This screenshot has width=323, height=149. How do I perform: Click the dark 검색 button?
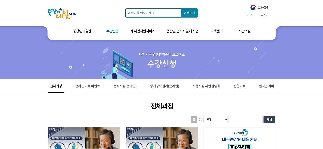pyautogui.click(x=269, y=120)
